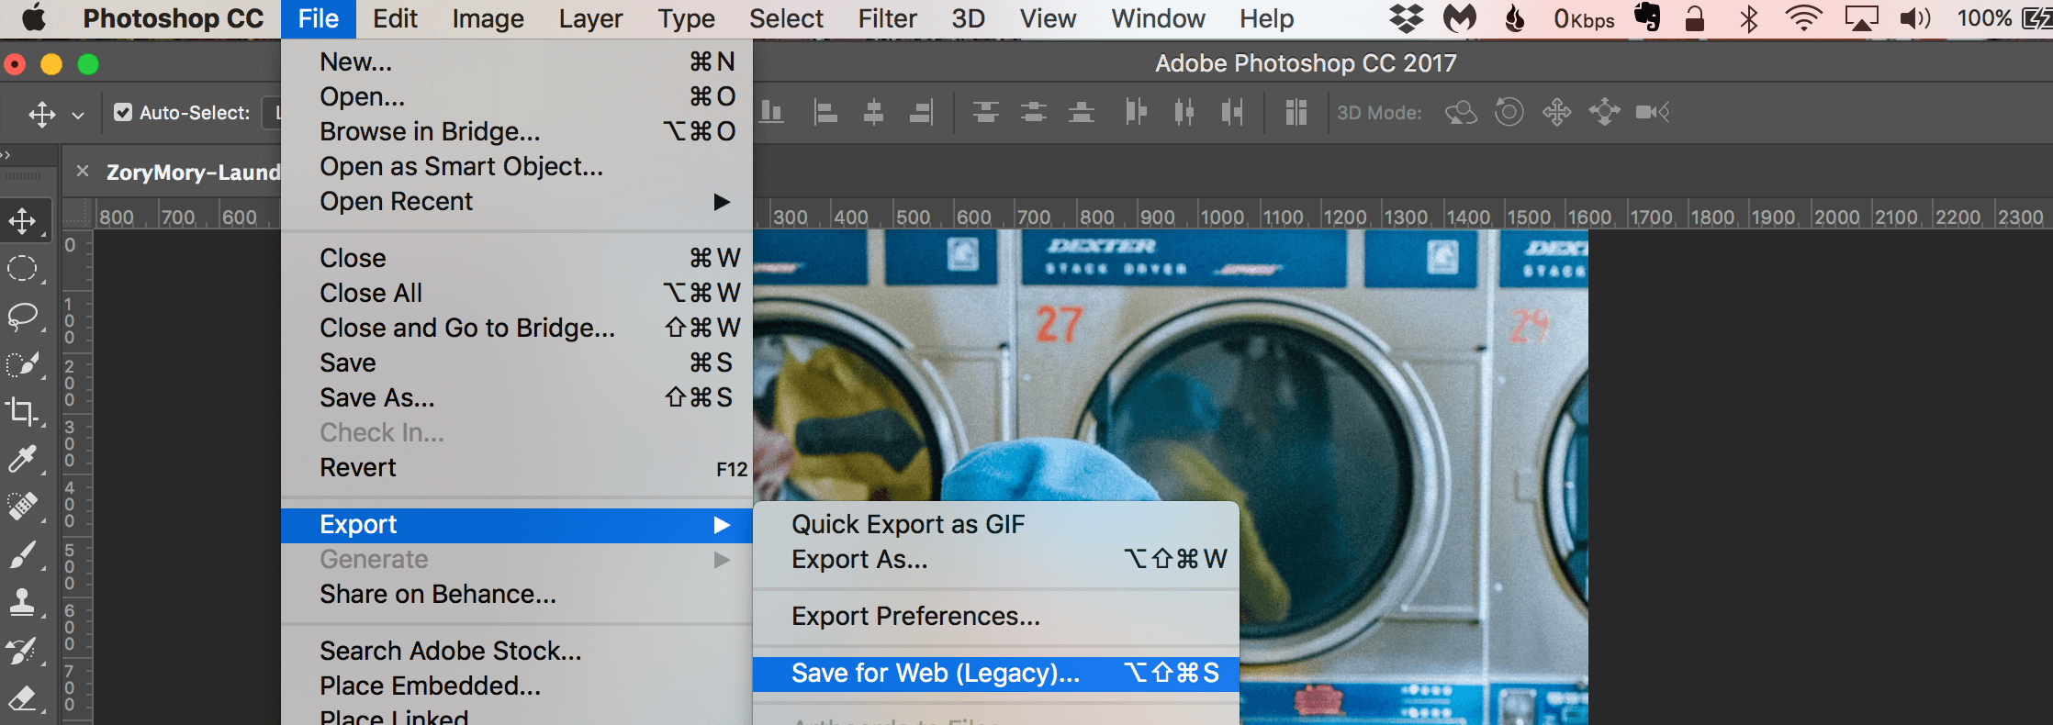This screenshot has width=2053, height=725.
Task: Select the Eyedropper tool
Action: [22, 458]
